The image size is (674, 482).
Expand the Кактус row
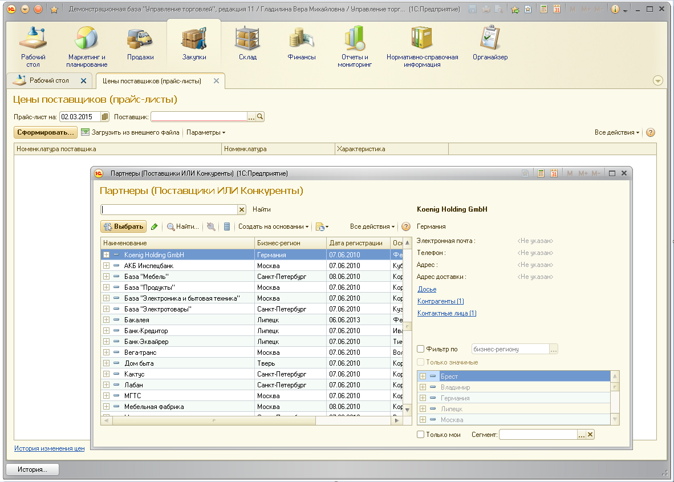point(106,374)
